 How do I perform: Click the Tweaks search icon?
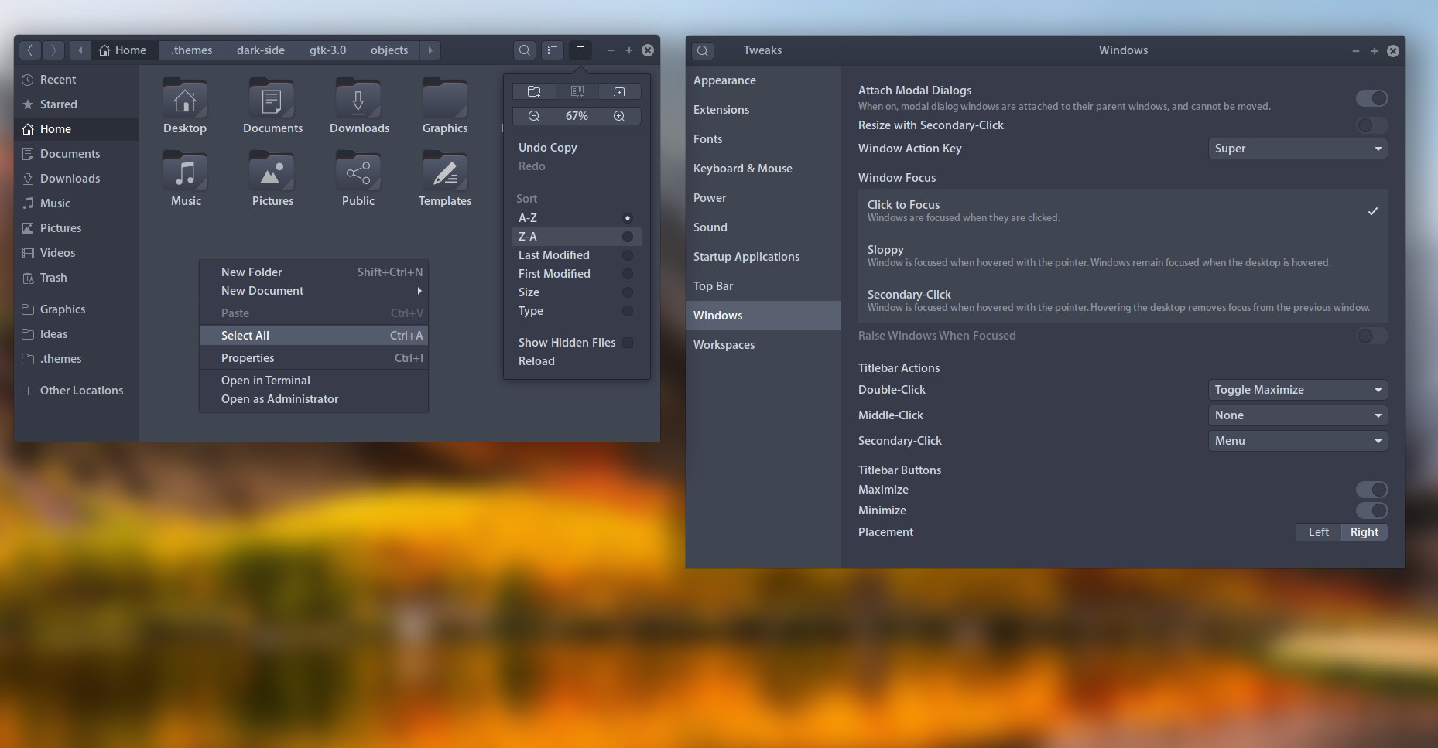703,51
